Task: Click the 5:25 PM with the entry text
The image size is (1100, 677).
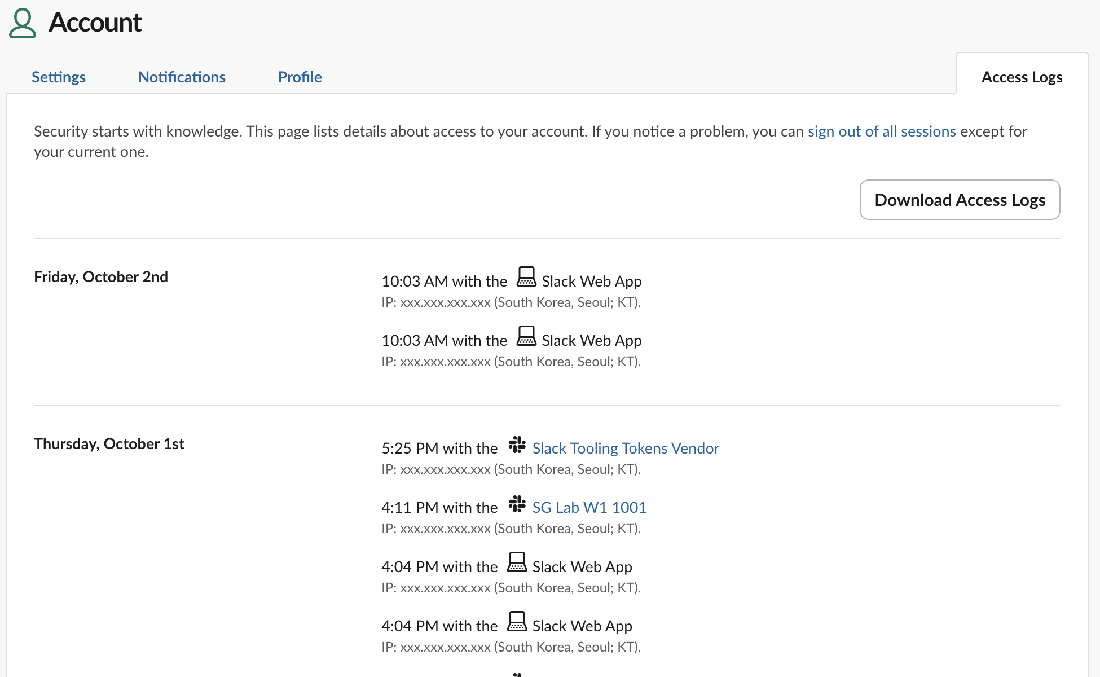Action: point(439,448)
